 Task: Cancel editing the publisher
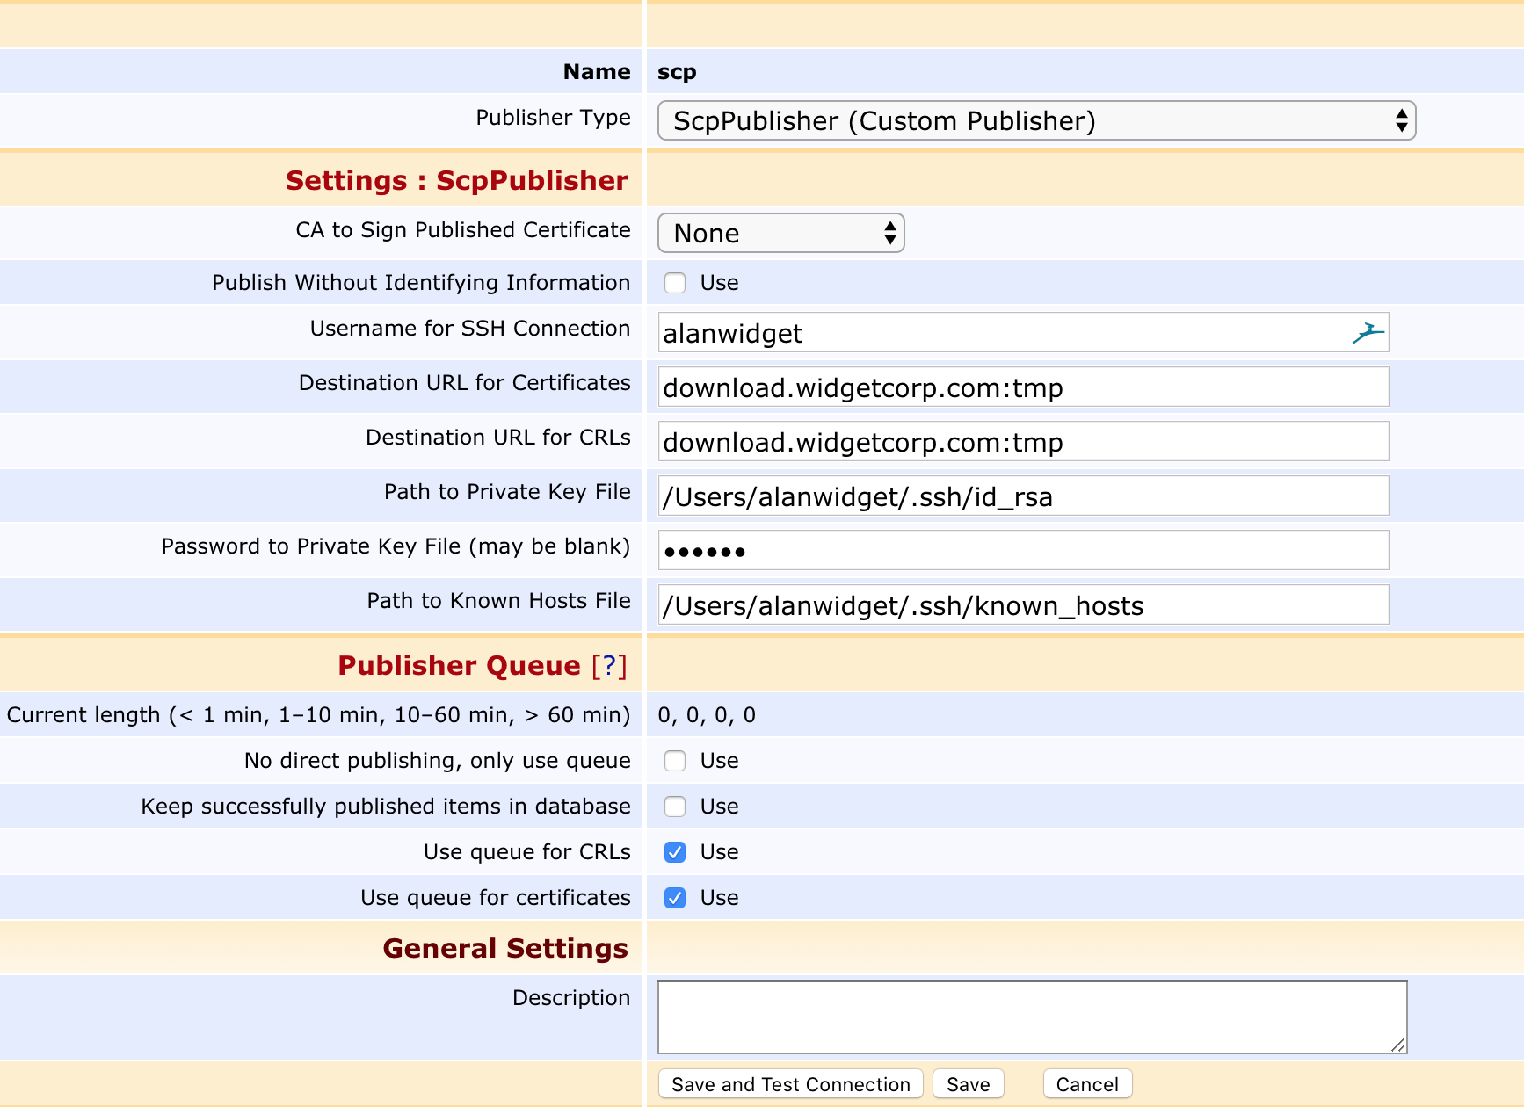1086,1084
